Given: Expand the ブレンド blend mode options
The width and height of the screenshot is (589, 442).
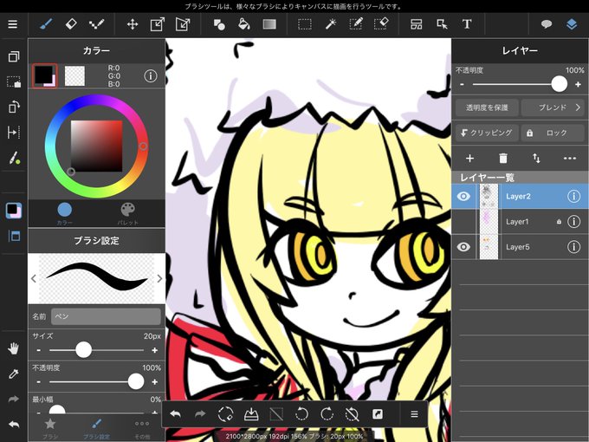Looking at the screenshot, I should tap(554, 107).
